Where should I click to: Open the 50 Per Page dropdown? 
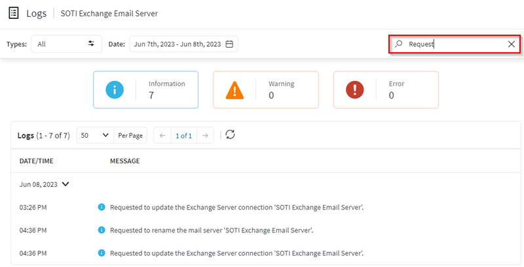[95, 136]
